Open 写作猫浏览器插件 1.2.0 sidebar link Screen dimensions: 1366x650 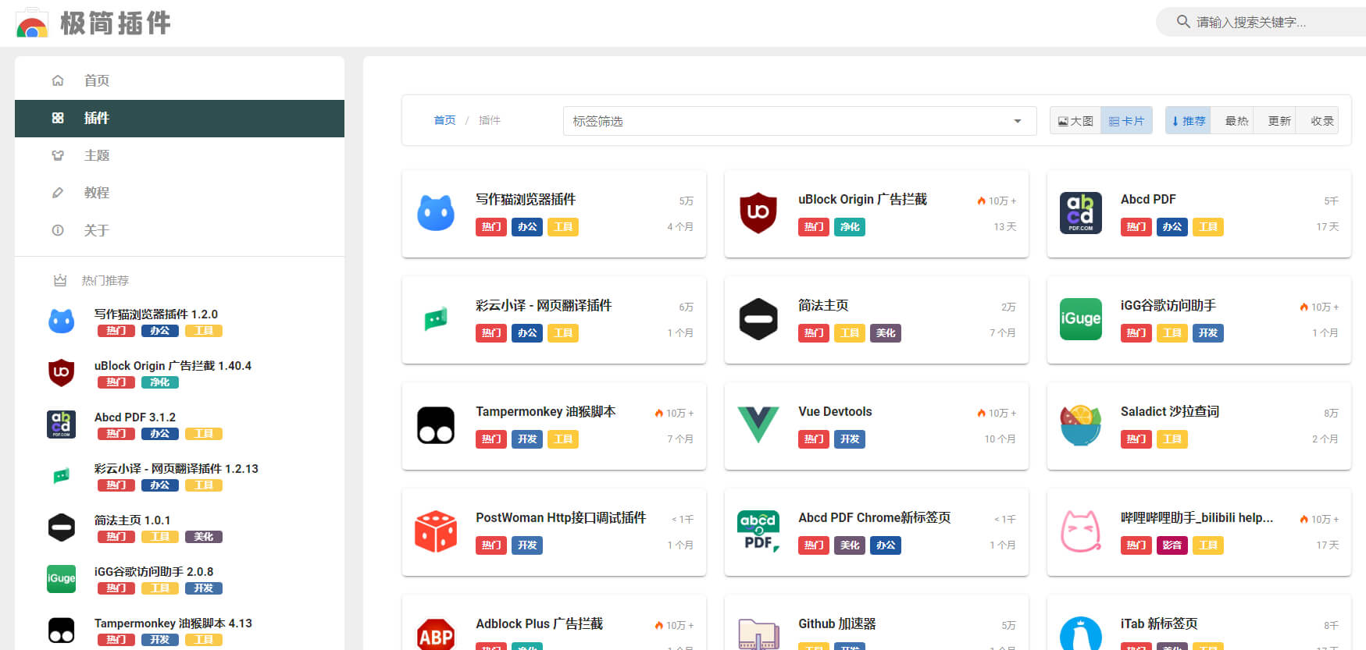point(156,314)
